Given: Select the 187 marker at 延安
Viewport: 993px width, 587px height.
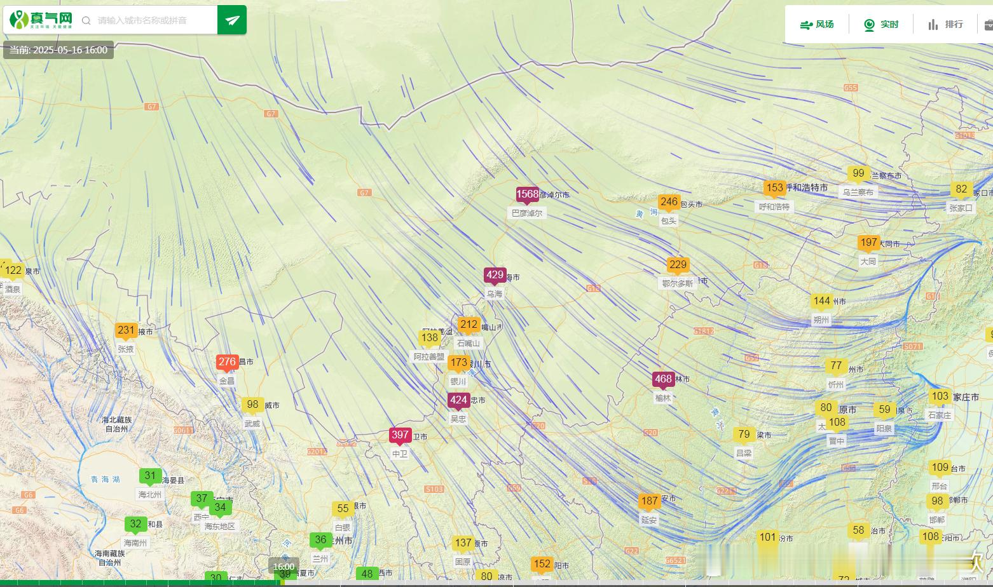Looking at the screenshot, I should tap(649, 501).
